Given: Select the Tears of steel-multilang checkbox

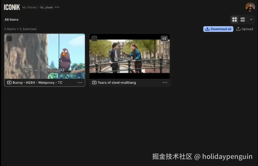Looking at the screenshot, I should [94, 38].
